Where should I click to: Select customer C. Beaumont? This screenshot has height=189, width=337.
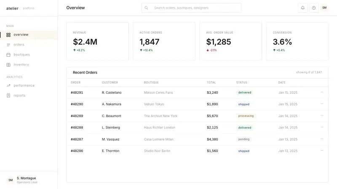pos(112,116)
